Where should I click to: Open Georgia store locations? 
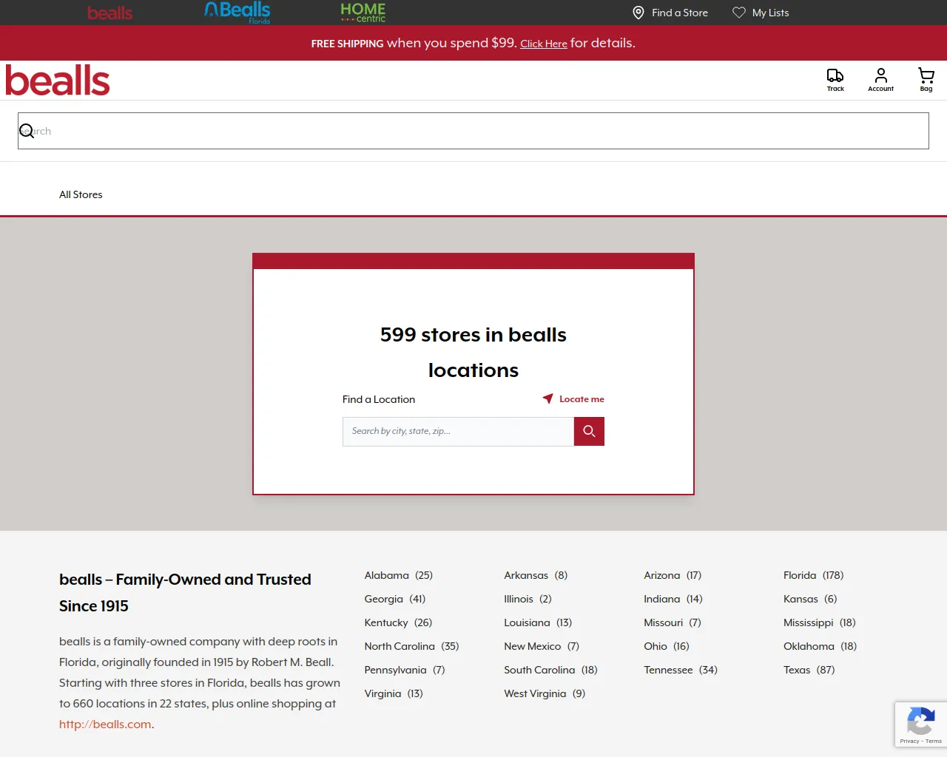coord(395,599)
